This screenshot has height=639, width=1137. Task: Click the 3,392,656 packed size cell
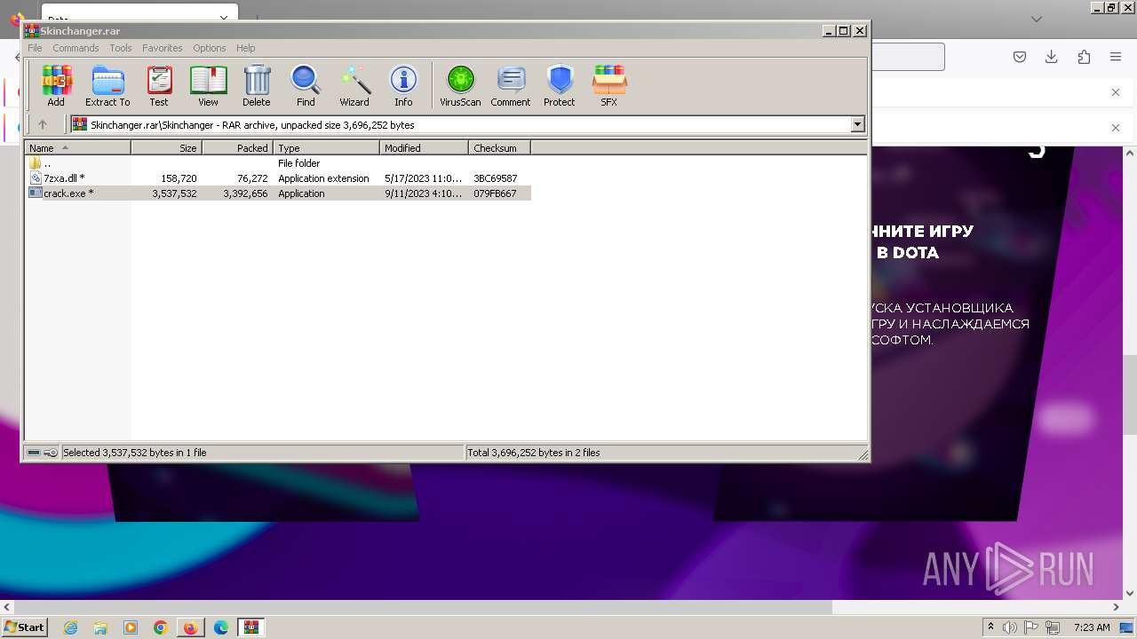pos(245,193)
